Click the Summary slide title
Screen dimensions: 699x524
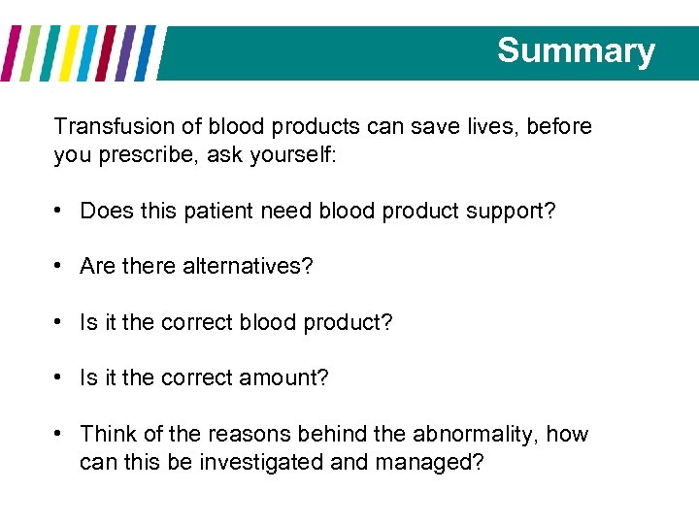click(x=576, y=50)
